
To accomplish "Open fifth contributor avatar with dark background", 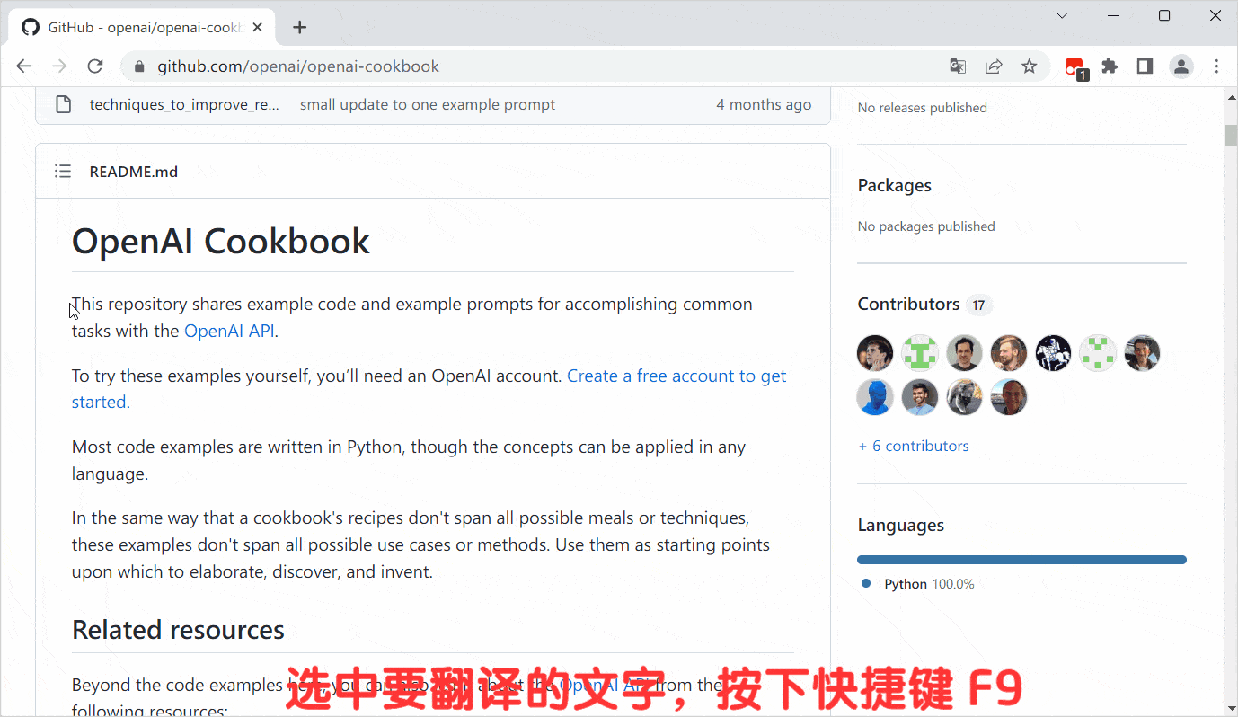I will point(1053,353).
